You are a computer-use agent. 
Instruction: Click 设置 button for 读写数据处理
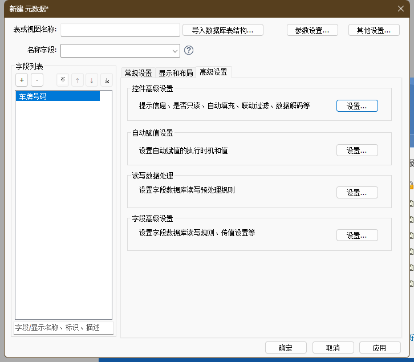[357, 193]
